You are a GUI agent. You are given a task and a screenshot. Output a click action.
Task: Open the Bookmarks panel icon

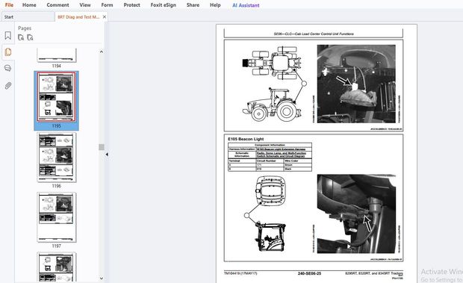(x=8, y=36)
